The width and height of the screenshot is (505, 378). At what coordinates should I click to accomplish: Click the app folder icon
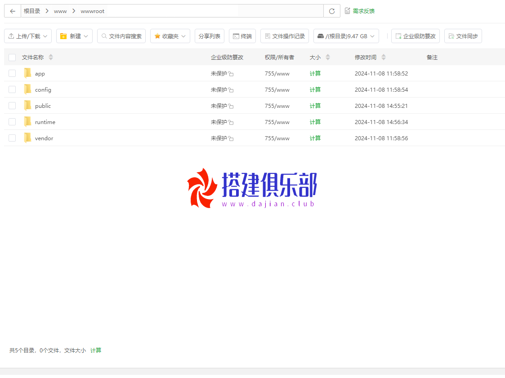[28, 73]
